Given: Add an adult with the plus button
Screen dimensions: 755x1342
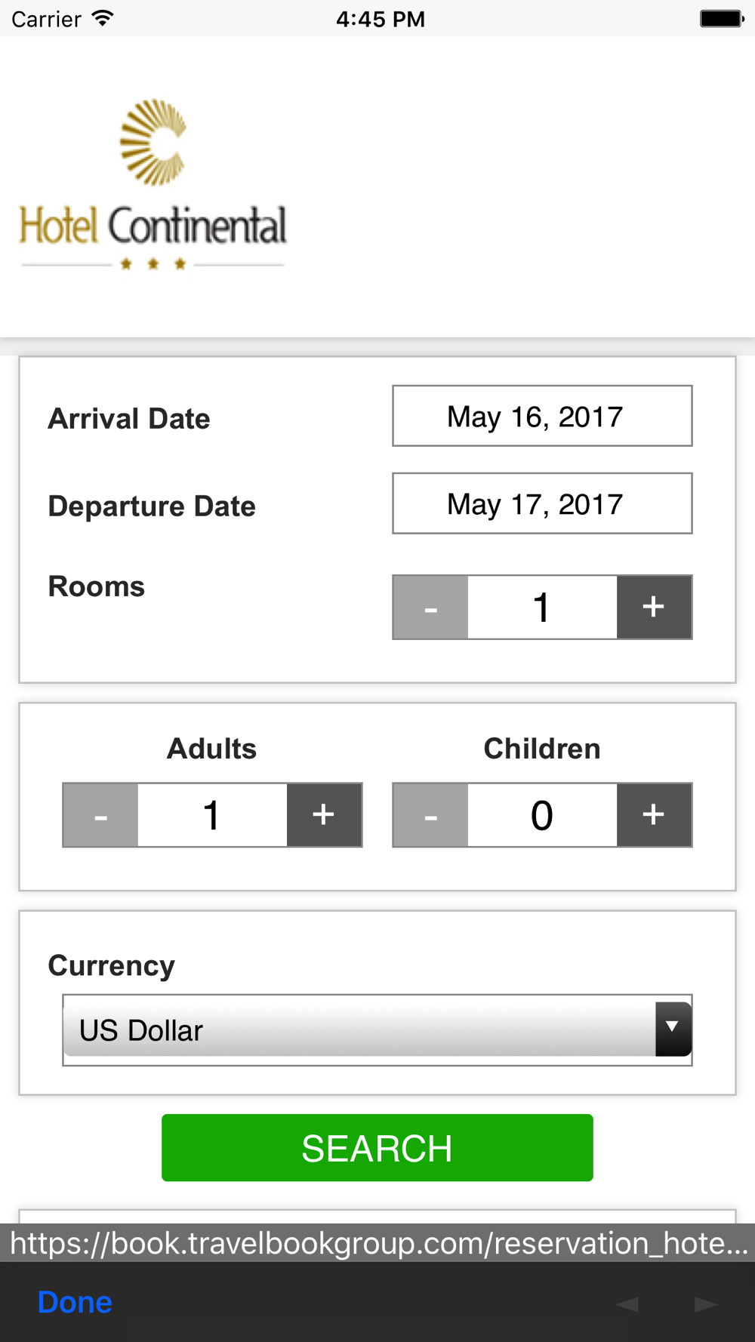Looking at the screenshot, I should pyautogui.click(x=324, y=815).
